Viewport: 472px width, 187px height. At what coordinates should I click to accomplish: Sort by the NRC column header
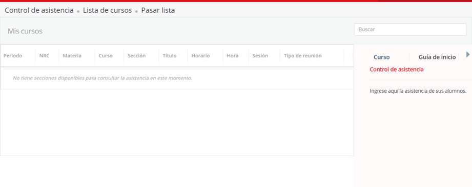coord(44,56)
